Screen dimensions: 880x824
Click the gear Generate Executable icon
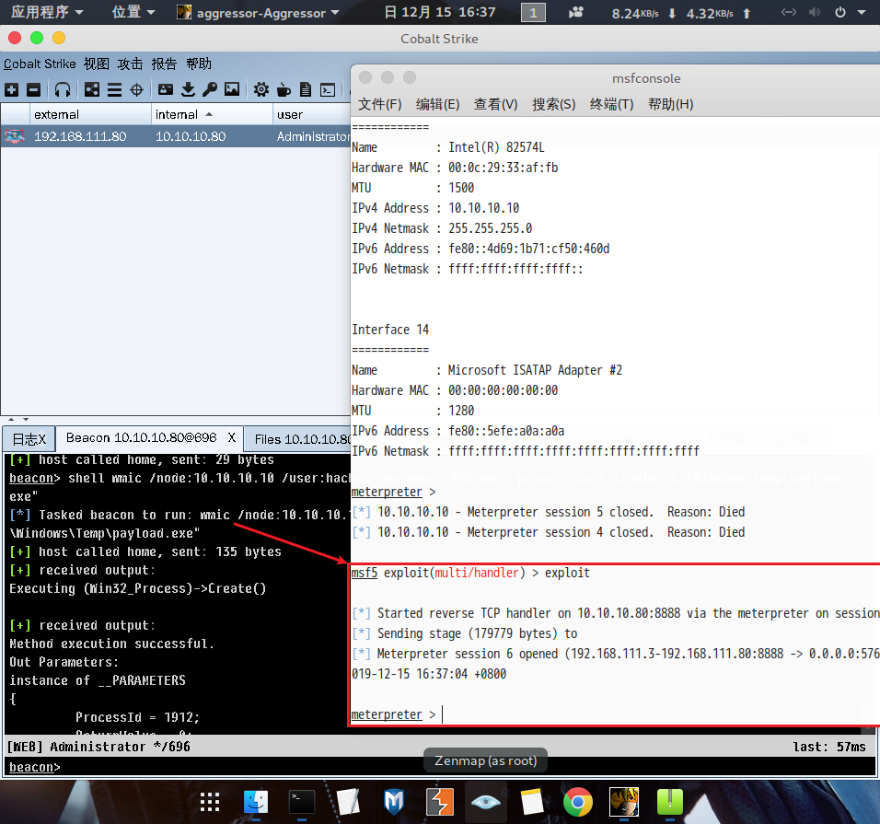[x=261, y=89]
